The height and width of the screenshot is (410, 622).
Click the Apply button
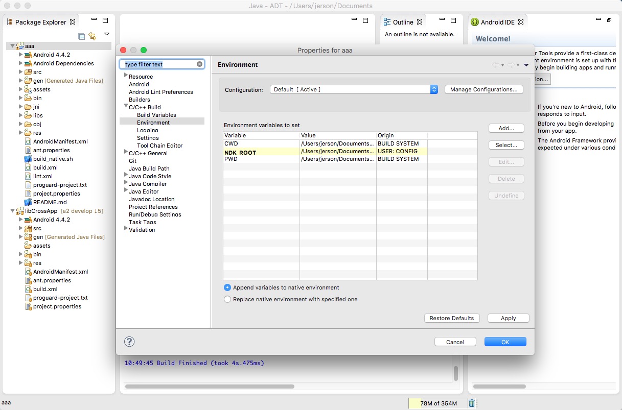(x=509, y=318)
